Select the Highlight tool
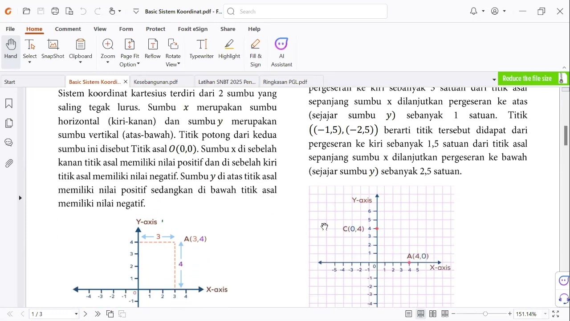 229,49
